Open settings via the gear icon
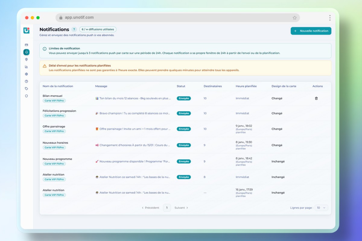The image size is (362, 241). coord(27,74)
